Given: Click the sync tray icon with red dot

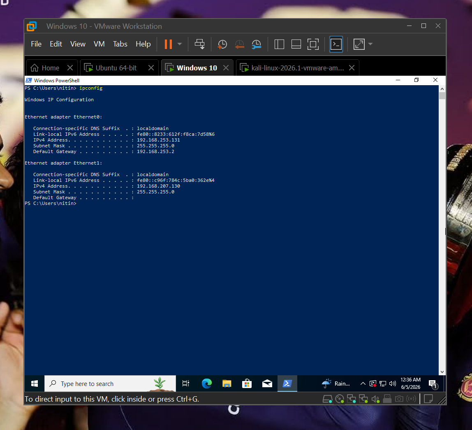Looking at the screenshot, I should [x=373, y=384].
